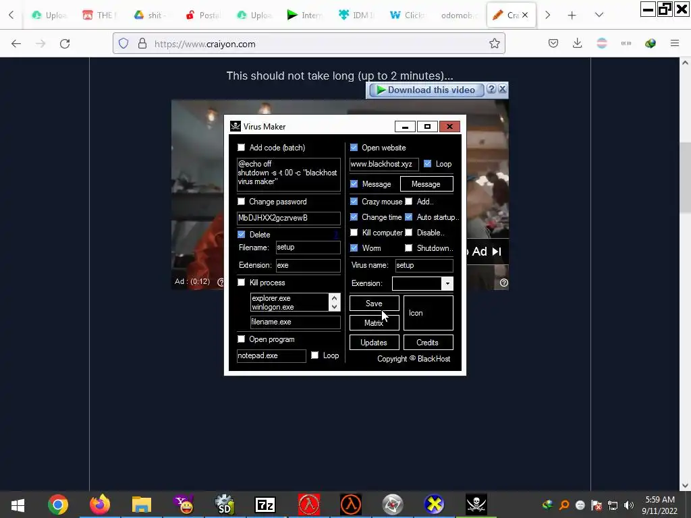The image size is (691, 518).
Task: Uncheck the Crazy mouse checkbox
Action: coord(354,201)
